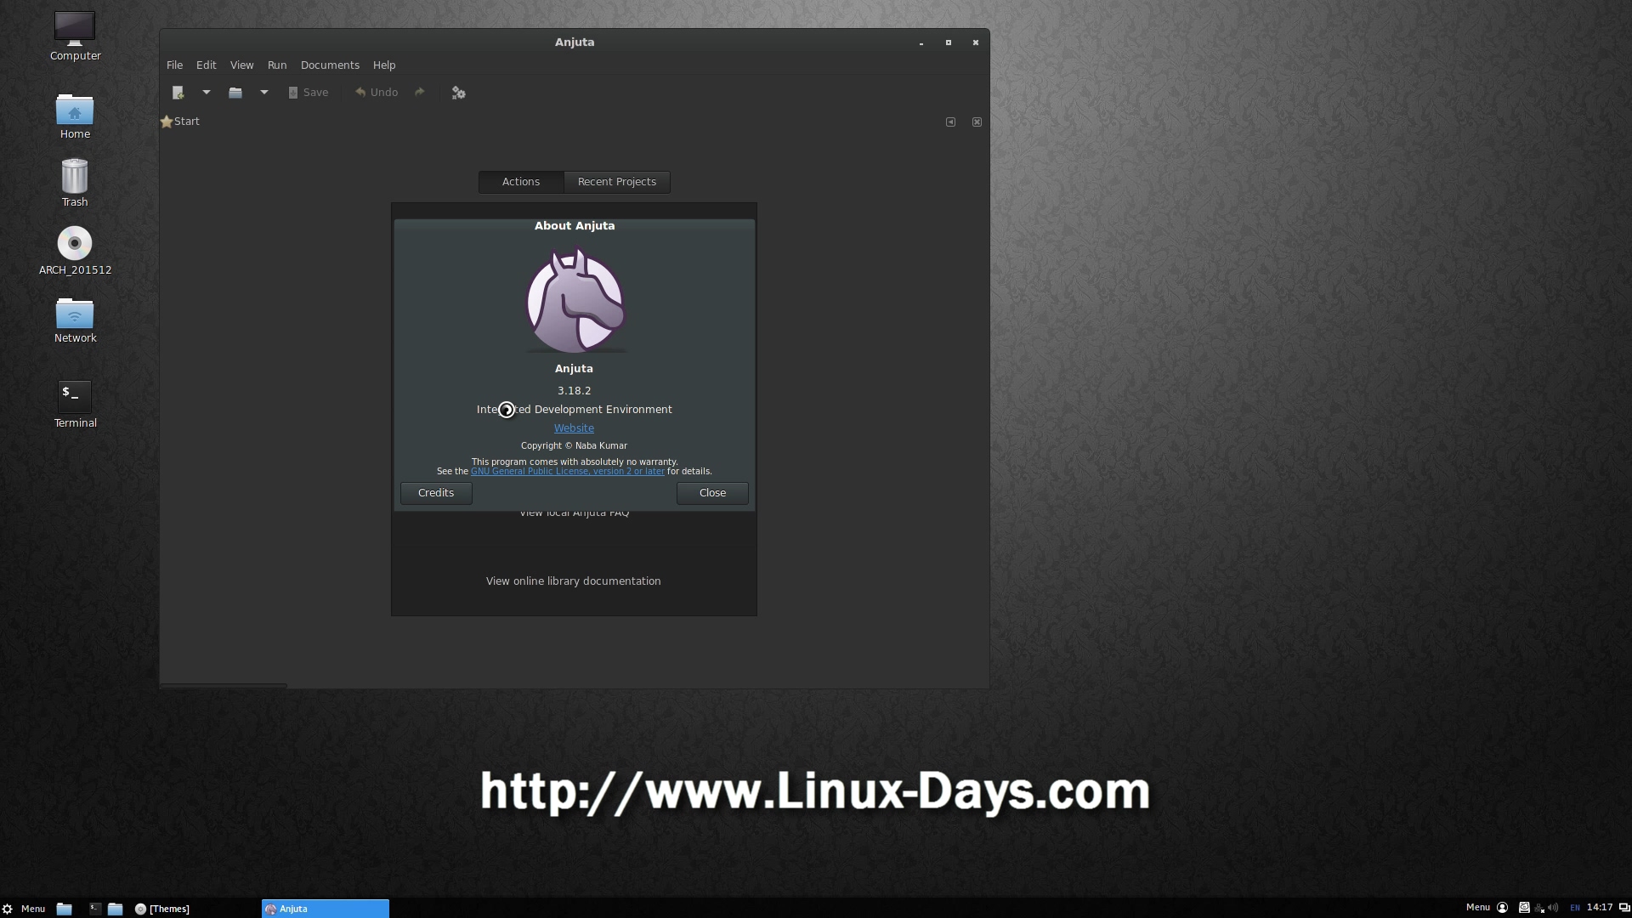Click the network disconnected tray icon

pyautogui.click(x=1539, y=908)
